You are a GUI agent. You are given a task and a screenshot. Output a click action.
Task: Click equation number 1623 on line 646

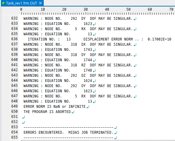[88, 91]
